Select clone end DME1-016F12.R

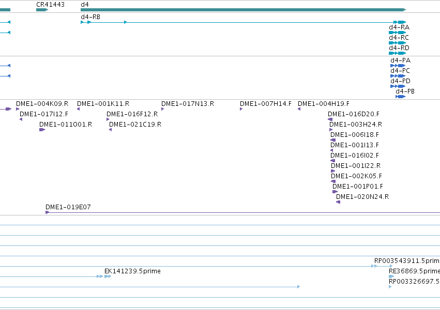[108, 119]
